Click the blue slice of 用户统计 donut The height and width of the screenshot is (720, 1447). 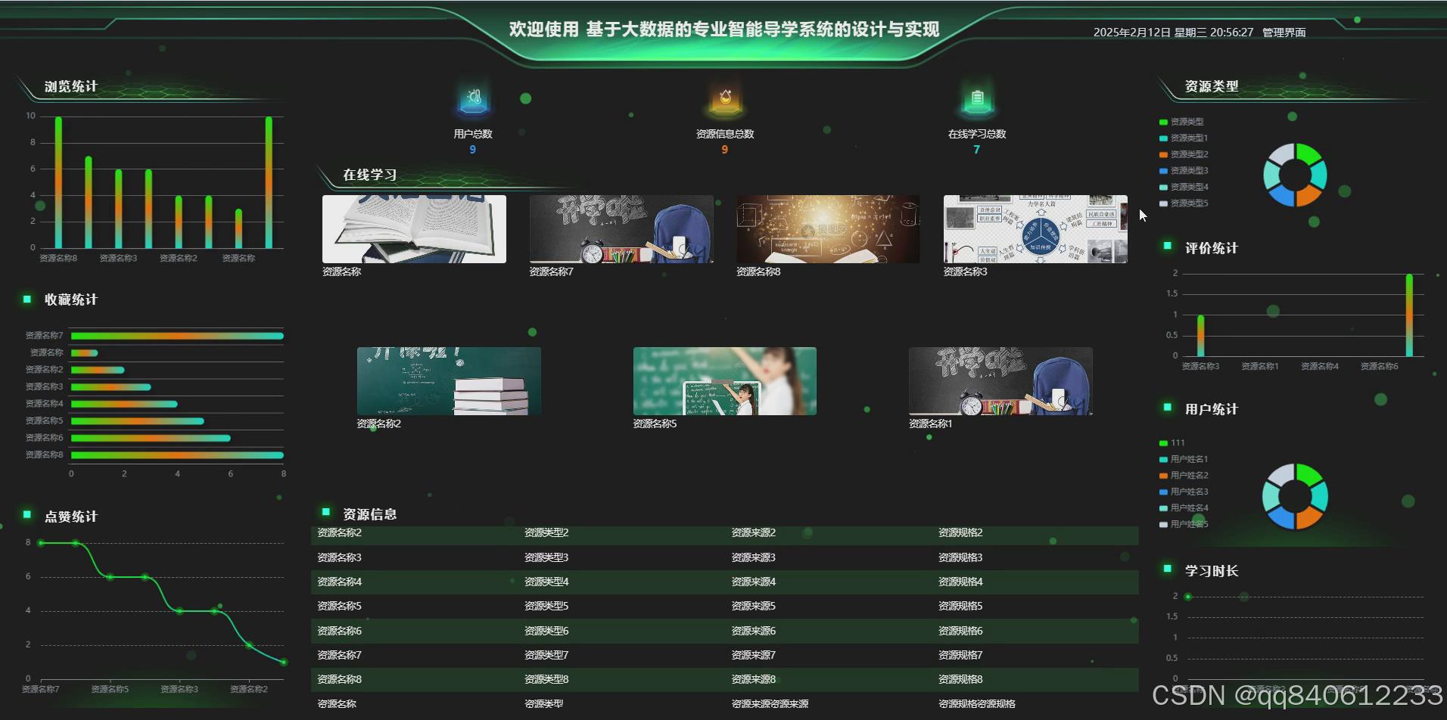tap(1281, 517)
